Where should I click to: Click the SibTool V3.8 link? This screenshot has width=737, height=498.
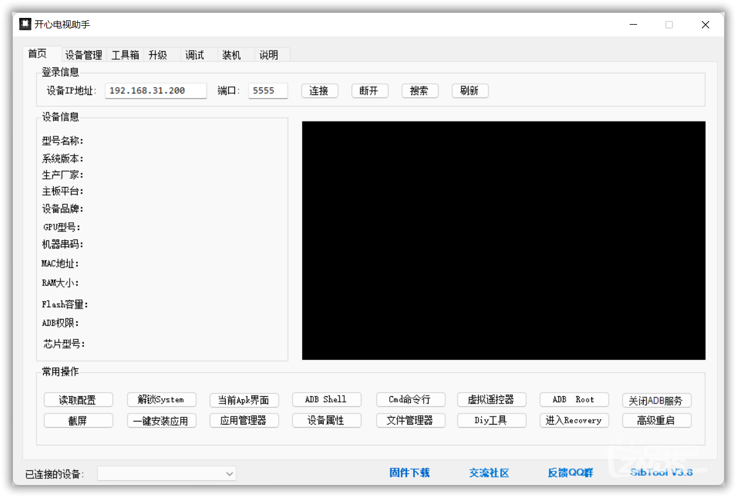661,472
